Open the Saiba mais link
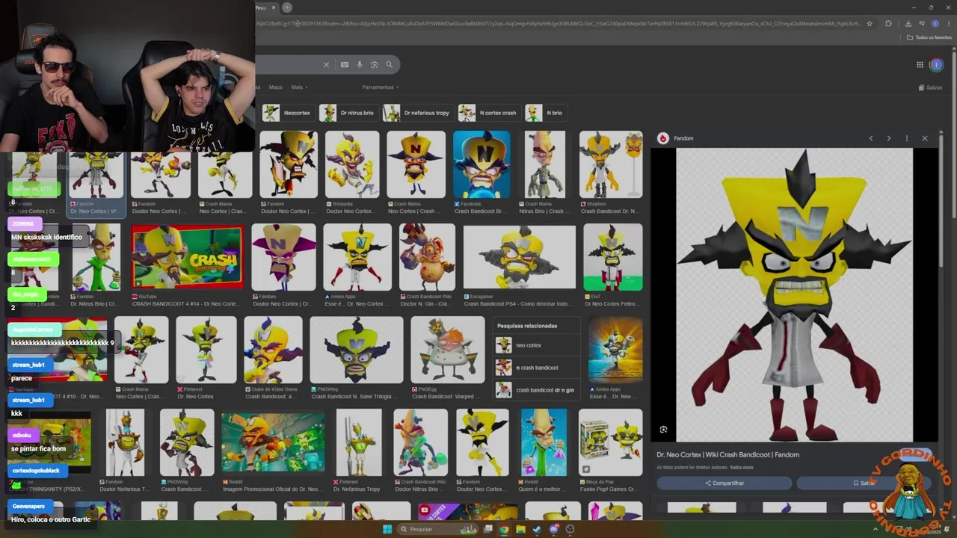Image resolution: width=957 pixels, height=538 pixels. (742, 468)
